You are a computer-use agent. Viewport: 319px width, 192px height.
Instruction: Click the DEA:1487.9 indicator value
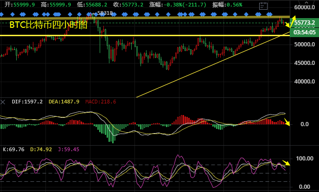pos(64,102)
